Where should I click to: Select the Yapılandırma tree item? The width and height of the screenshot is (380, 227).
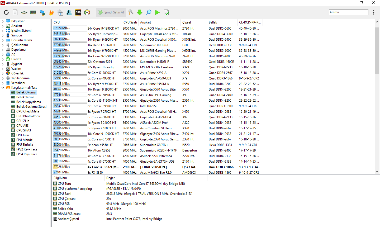coord(20,78)
